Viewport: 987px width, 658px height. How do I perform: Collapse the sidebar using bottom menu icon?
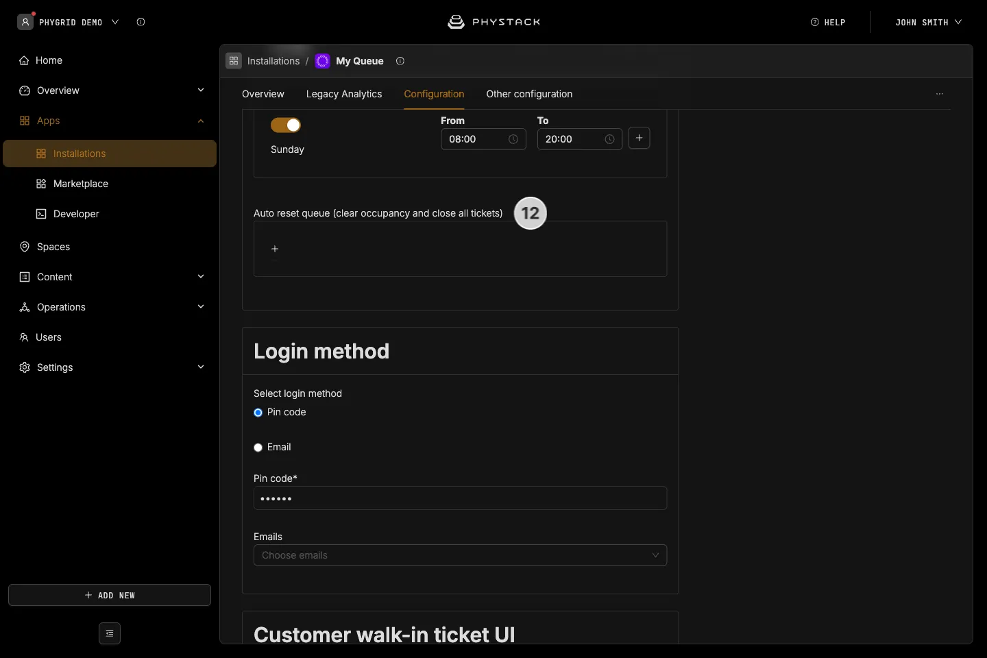coord(110,633)
